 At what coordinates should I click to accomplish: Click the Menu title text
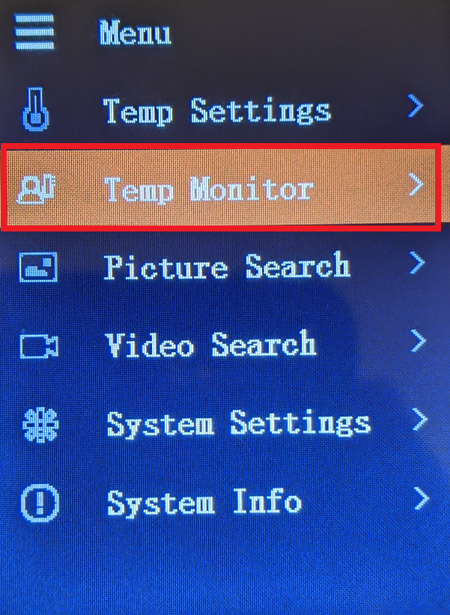(135, 32)
